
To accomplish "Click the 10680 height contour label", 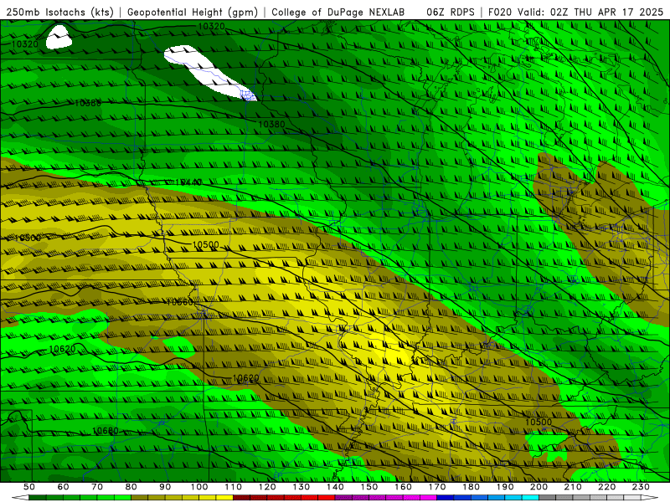I will point(106,431).
